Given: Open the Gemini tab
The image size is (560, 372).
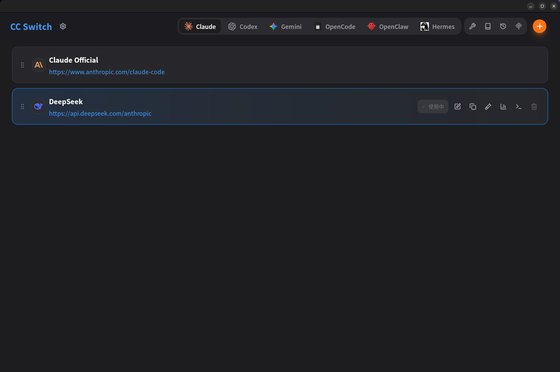Looking at the screenshot, I should pyautogui.click(x=286, y=26).
